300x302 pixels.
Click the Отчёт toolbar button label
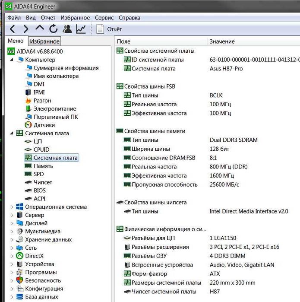[114, 29]
